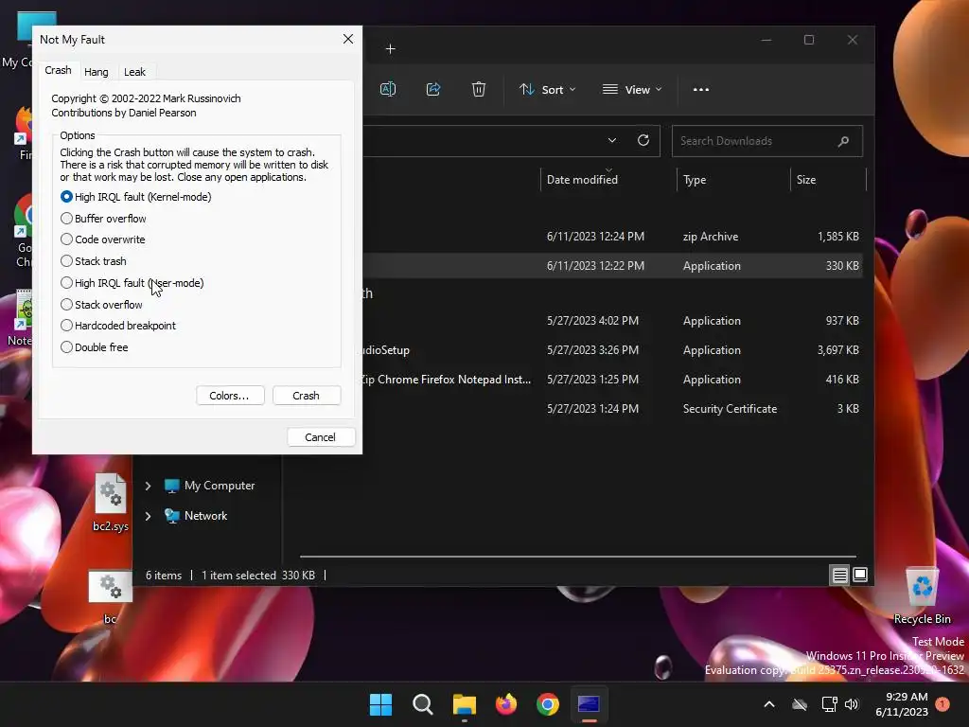Click the Size column header
This screenshot has width=969, height=727.
point(806,180)
